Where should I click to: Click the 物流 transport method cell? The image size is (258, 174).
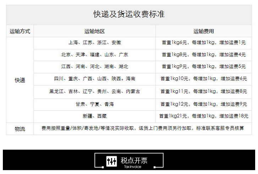pyautogui.click(x=20, y=129)
